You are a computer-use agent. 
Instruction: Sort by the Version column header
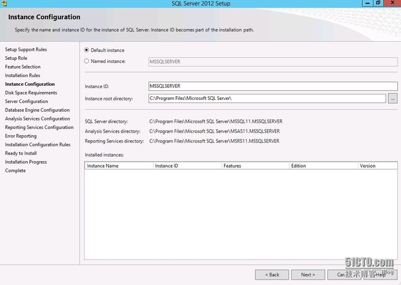click(378, 166)
